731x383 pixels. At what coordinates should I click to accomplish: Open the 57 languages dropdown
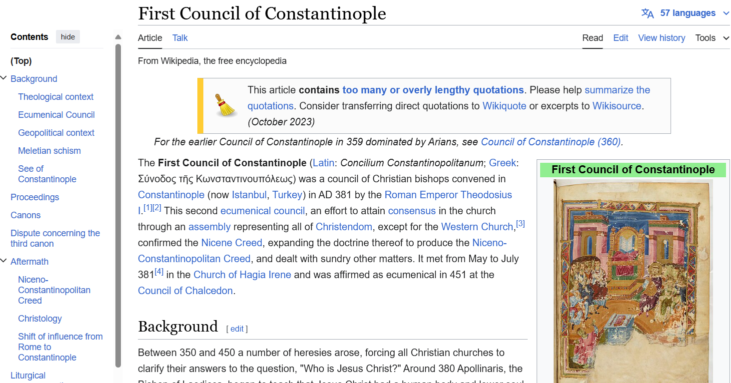(695, 13)
